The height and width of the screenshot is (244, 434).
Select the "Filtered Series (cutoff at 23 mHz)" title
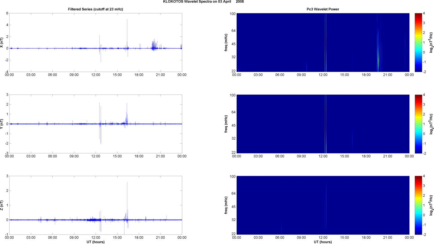pos(95,9)
